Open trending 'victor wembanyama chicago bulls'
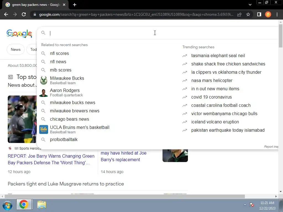This screenshot has width=283, height=212. (x=224, y=114)
